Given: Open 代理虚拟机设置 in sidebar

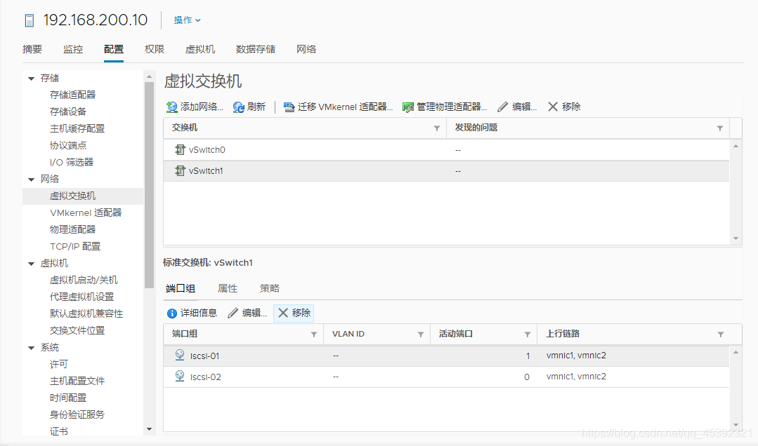Looking at the screenshot, I should pyautogui.click(x=81, y=297).
